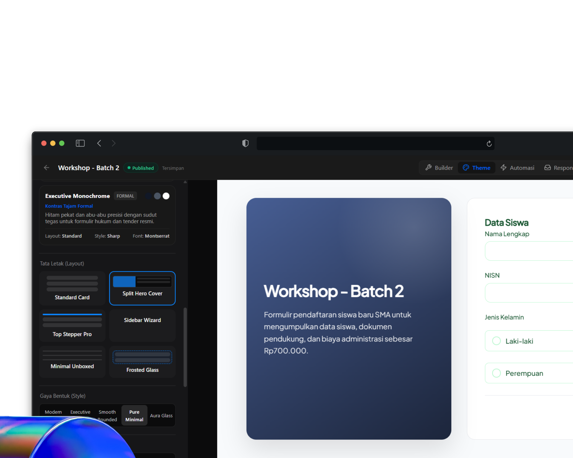Choose the Split Hero Cover layout
This screenshot has width=573, height=458.
pos(142,288)
